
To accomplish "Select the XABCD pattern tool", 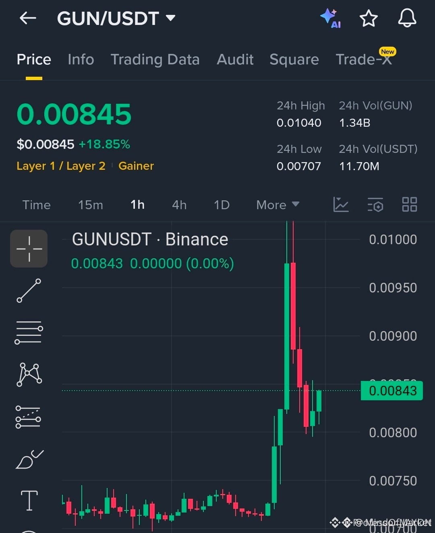I will [x=29, y=374].
